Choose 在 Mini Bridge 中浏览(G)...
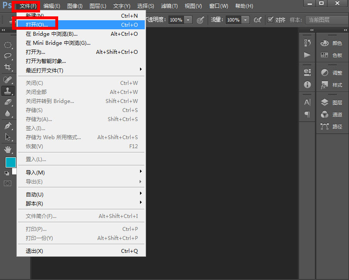Image resolution: width=349 pixels, height=280 pixels. (x=81, y=43)
